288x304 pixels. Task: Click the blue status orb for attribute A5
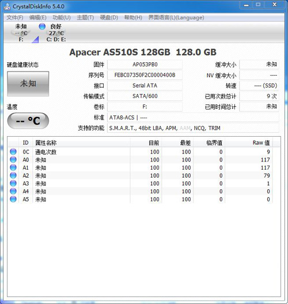(x=13, y=199)
